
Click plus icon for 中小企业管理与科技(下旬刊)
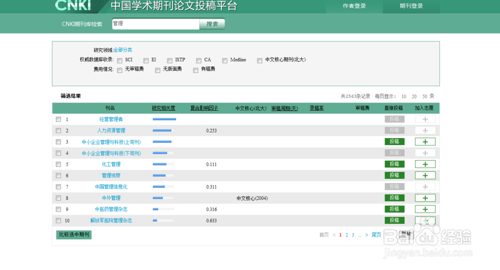pyautogui.click(x=425, y=153)
